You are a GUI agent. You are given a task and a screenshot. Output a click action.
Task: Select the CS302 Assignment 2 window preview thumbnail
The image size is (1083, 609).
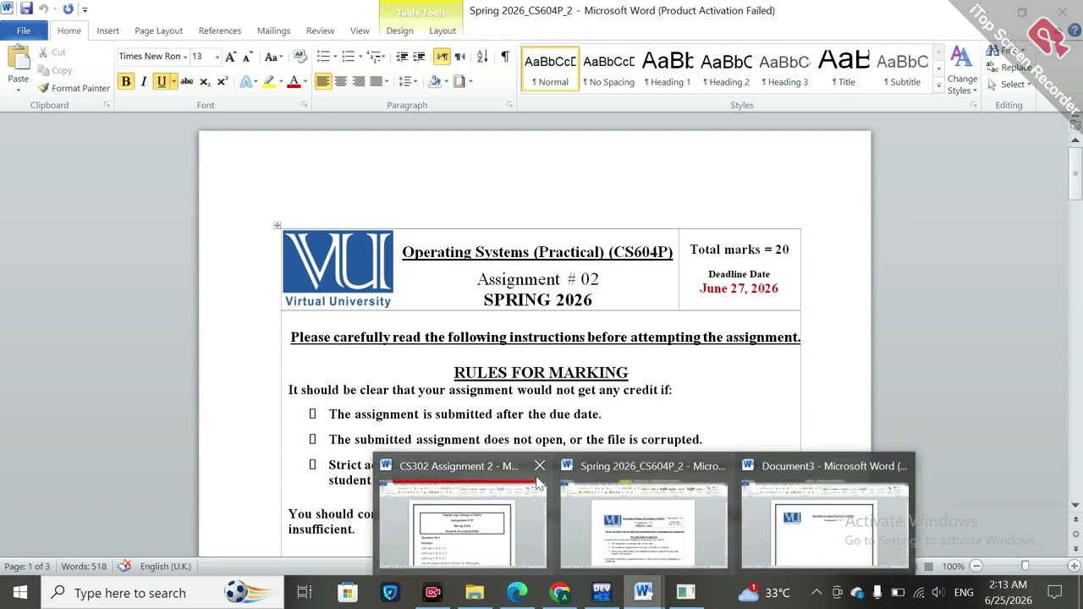(x=462, y=524)
